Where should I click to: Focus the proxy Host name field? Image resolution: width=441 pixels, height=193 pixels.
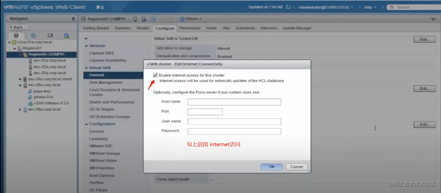point(234,102)
